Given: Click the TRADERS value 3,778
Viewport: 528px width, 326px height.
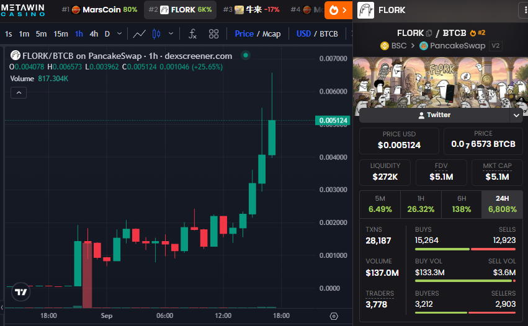Looking at the screenshot, I should (377, 304).
